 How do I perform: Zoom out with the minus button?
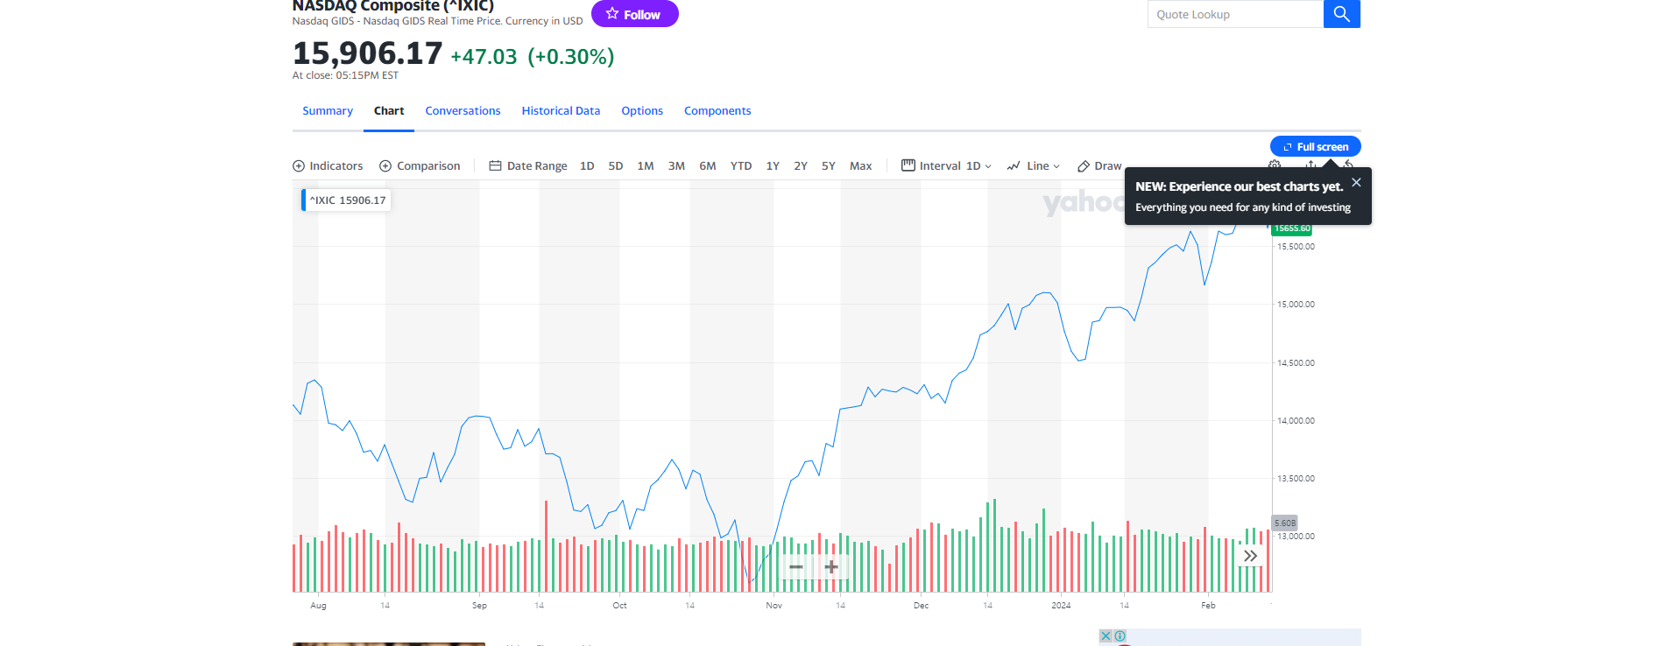coord(795,567)
